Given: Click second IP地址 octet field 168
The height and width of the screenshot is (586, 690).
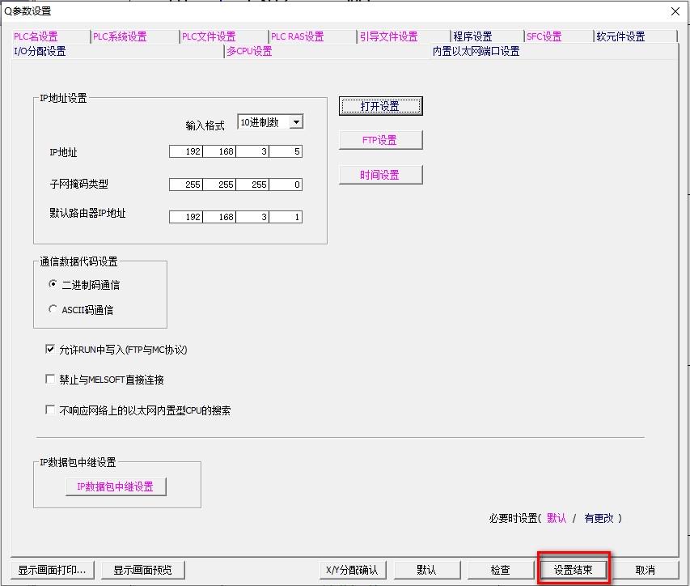Looking at the screenshot, I should (x=219, y=151).
